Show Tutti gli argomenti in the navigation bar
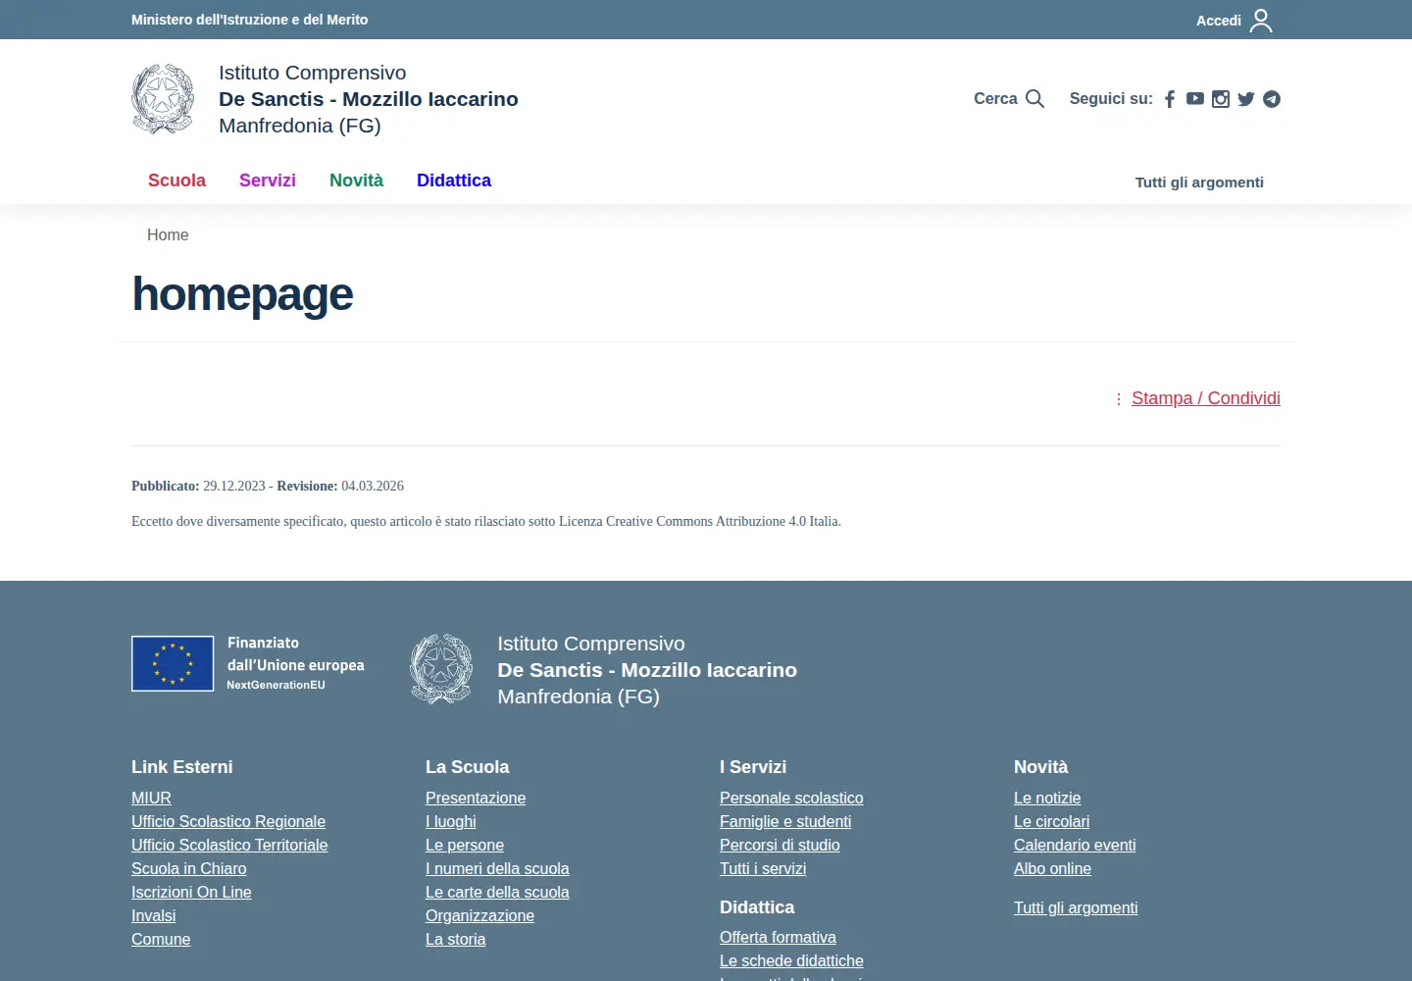 1199,182
